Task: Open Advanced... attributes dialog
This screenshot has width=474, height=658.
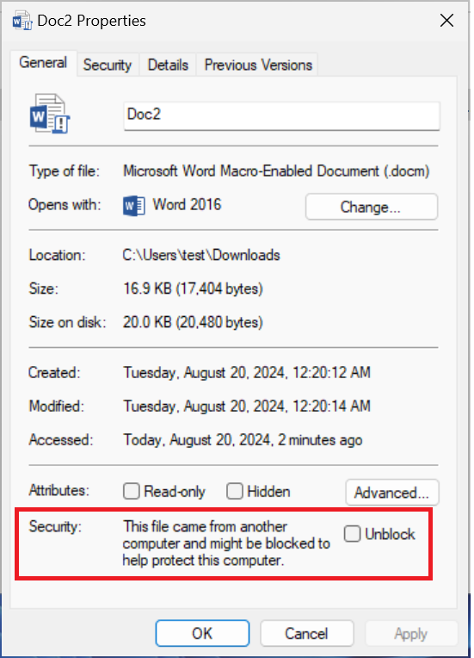Action: [x=392, y=493]
